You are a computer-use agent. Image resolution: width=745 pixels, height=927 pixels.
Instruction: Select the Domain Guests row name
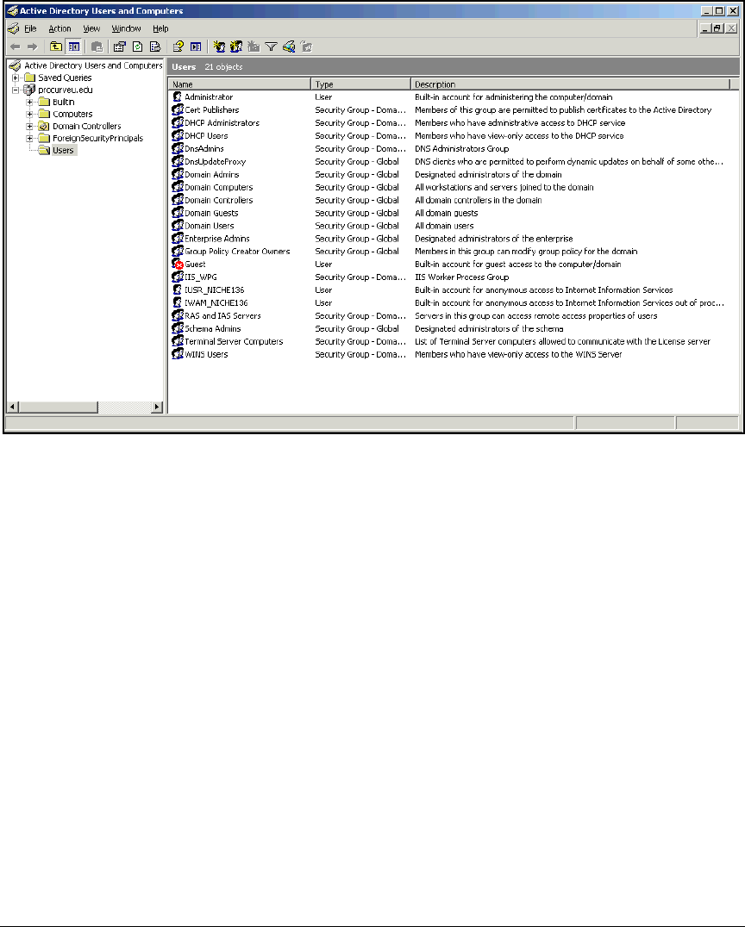pyautogui.click(x=211, y=213)
